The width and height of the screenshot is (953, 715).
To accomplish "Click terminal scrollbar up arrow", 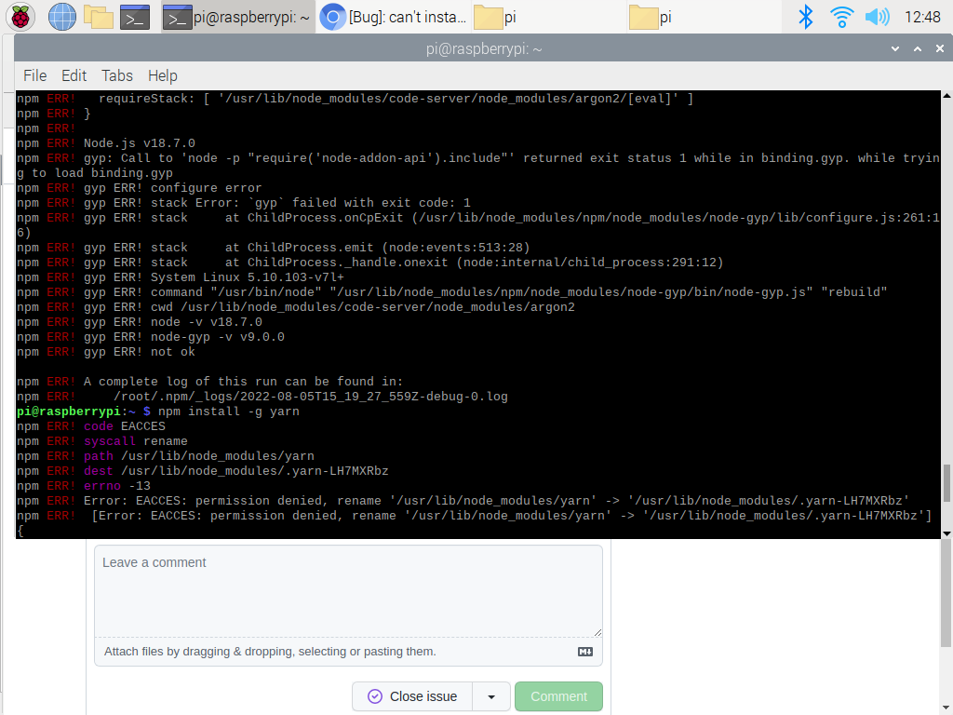I will tap(946, 96).
